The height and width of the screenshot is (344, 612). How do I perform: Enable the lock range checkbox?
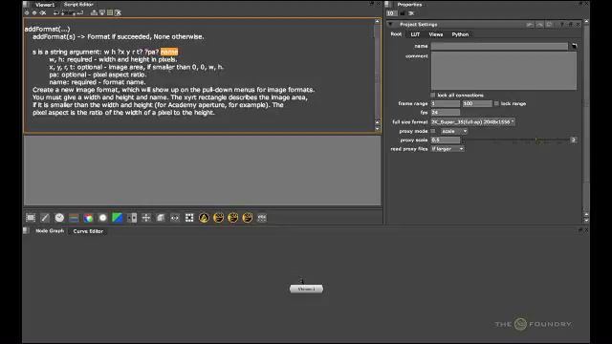pyautogui.click(x=496, y=104)
